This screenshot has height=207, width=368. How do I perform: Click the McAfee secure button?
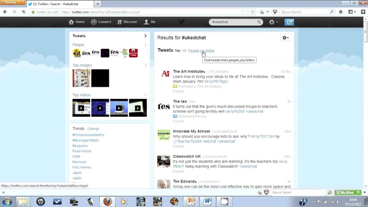348,192
